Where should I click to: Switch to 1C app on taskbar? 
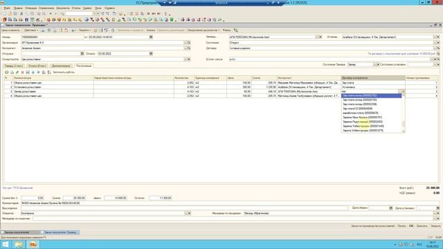[x=33, y=244]
